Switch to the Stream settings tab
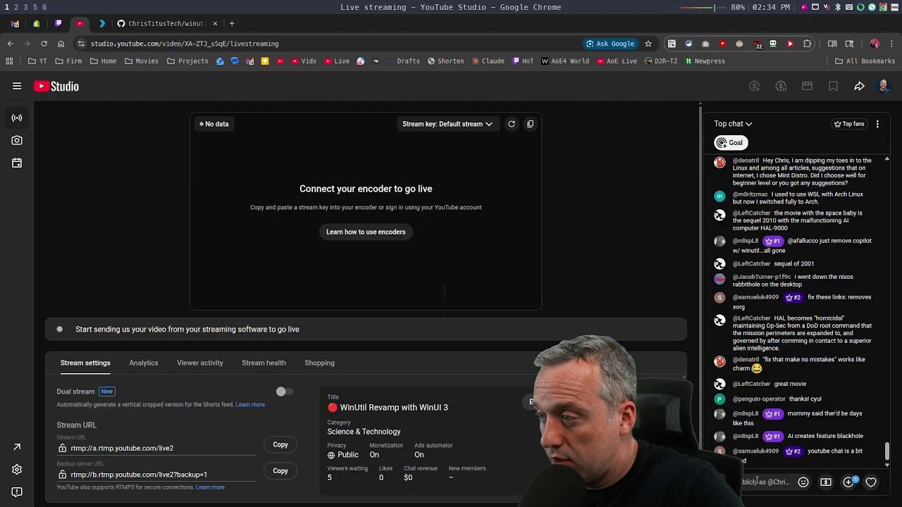This screenshot has width=902, height=507. tap(85, 363)
